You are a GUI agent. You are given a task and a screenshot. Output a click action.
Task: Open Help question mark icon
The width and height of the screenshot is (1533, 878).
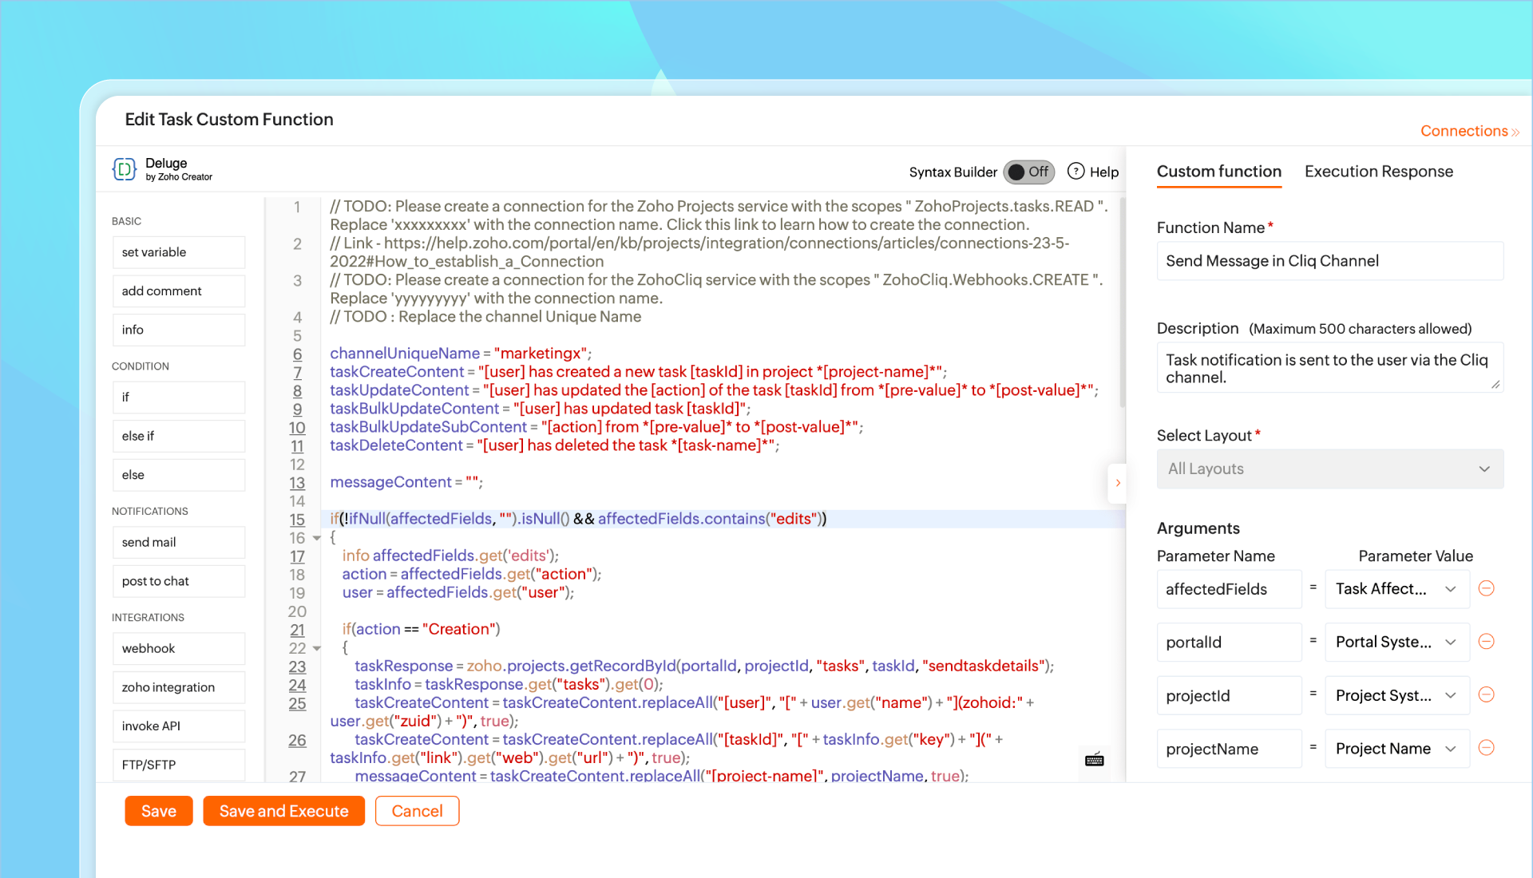click(1076, 172)
